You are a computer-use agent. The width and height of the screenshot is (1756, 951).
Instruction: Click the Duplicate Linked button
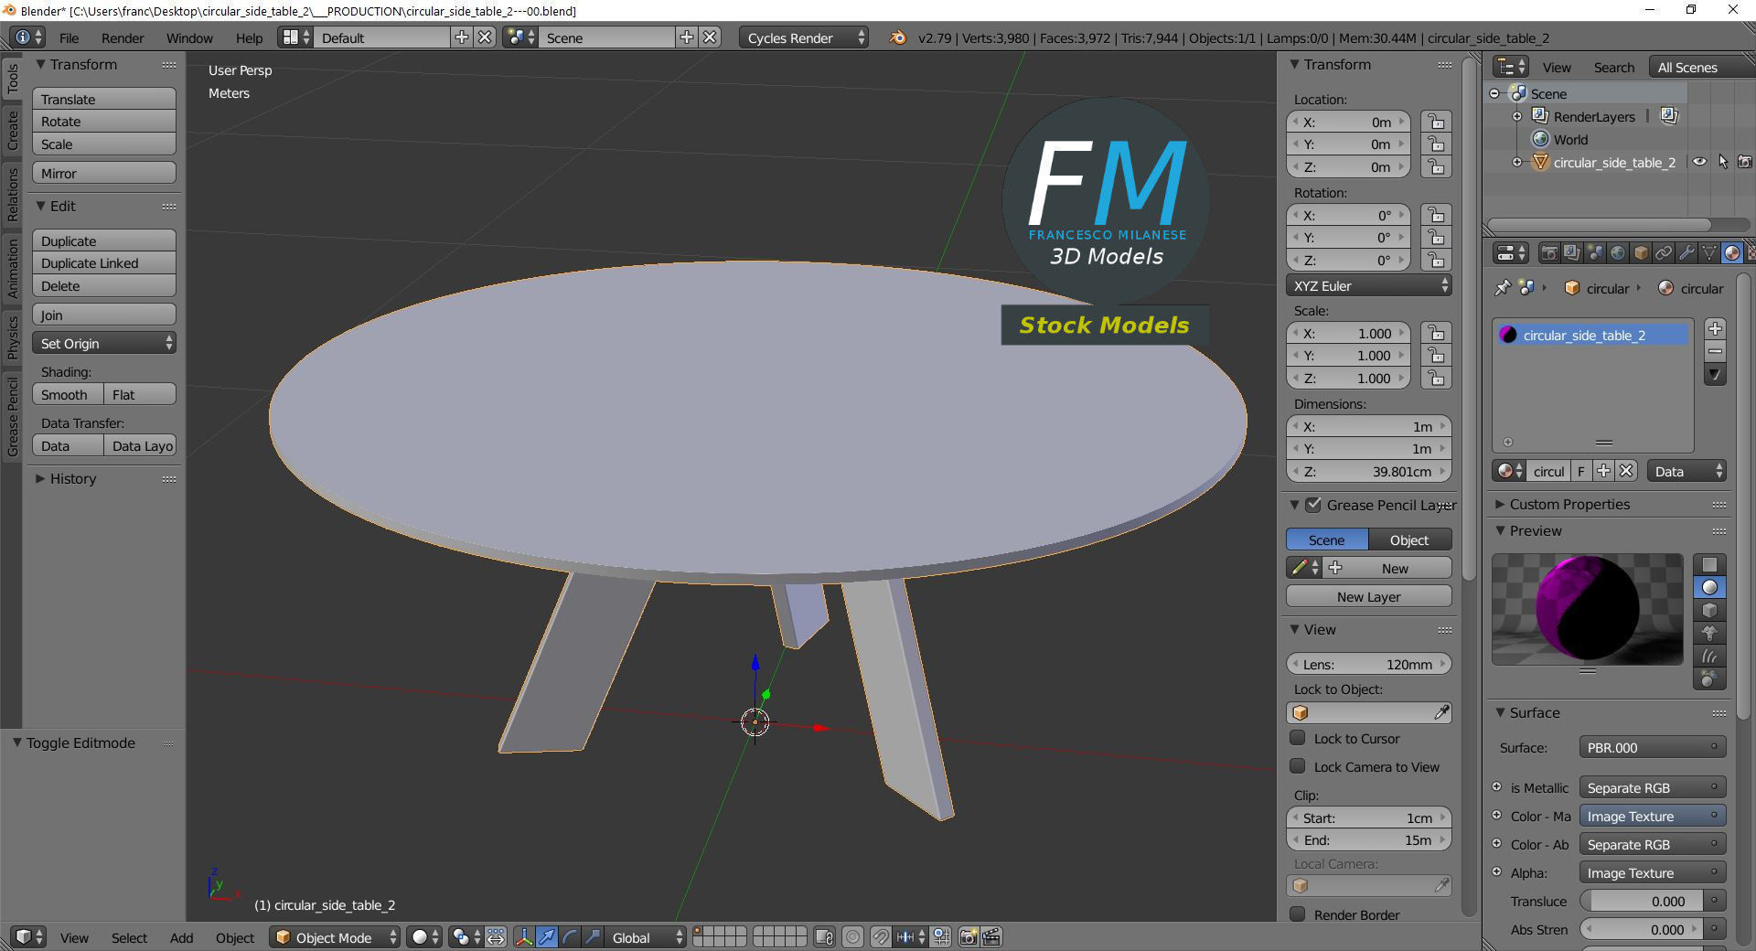tap(104, 262)
